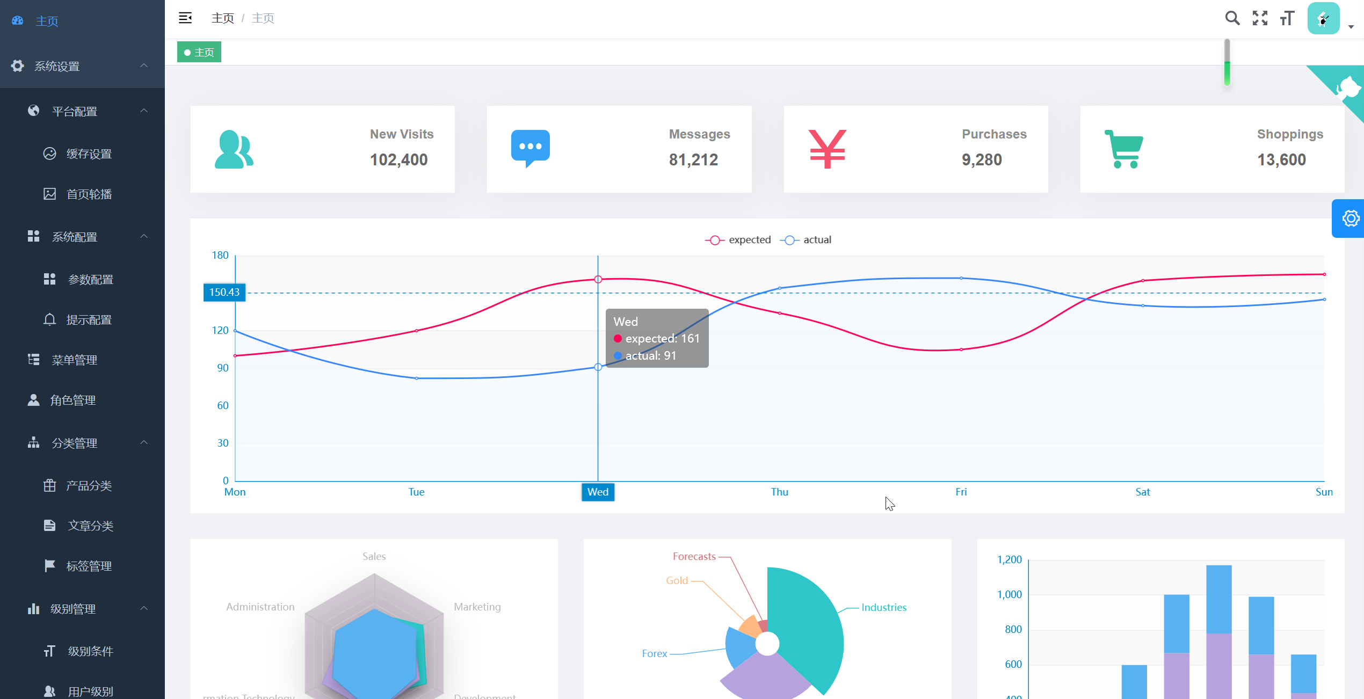
Task: Click the search magnifier icon
Action: pos(1232,18)
